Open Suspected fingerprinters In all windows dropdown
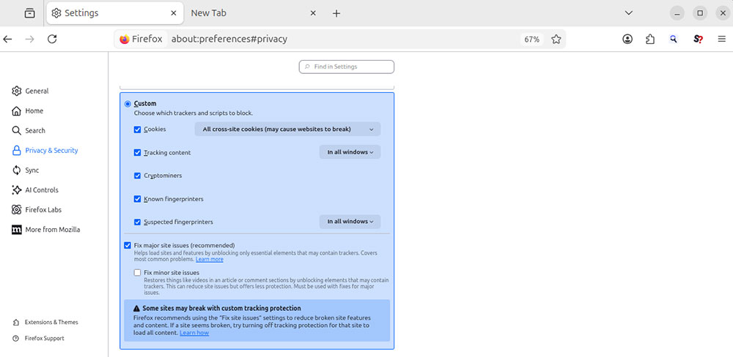The image size is (733, 357). (350, 222)
